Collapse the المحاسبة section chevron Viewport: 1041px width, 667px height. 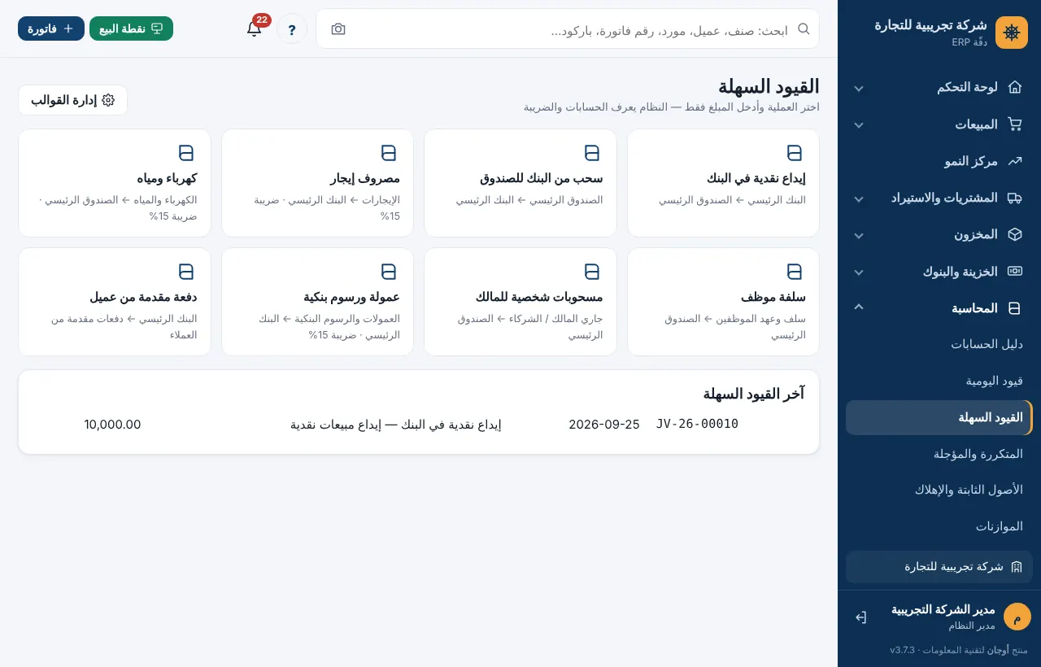[x=859, y=307]
